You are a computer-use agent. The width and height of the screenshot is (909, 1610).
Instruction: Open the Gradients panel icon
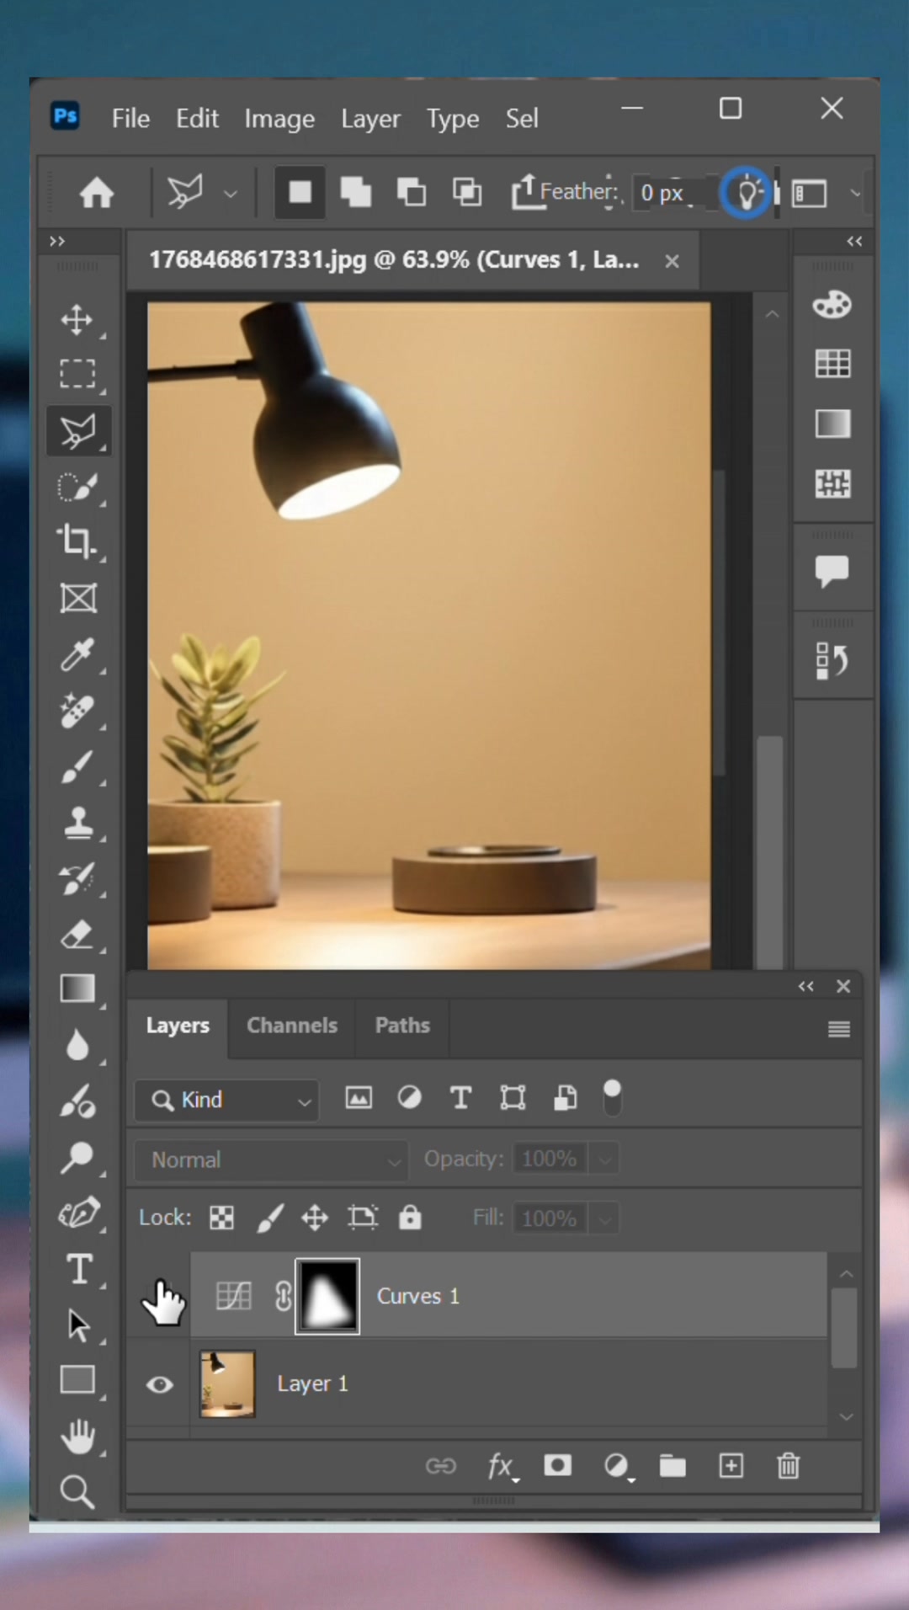pos(832,424)
